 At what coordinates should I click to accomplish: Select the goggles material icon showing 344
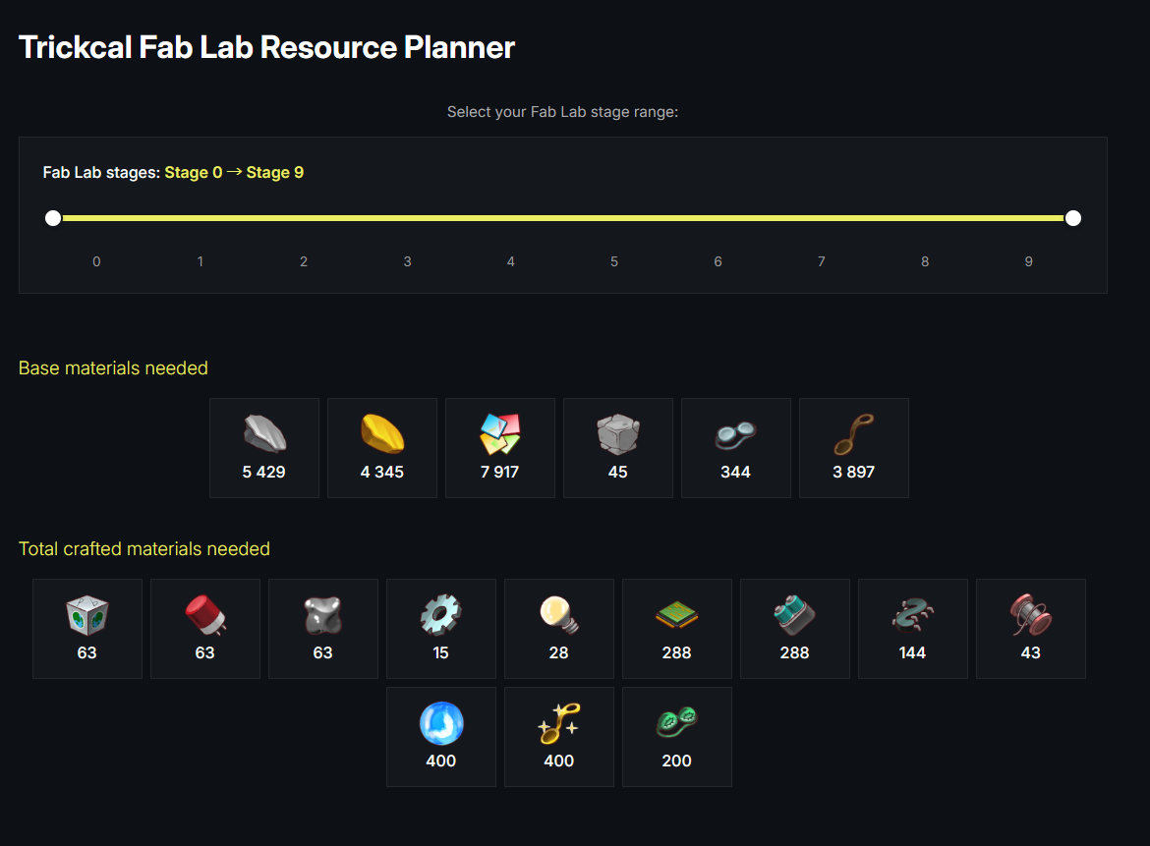coord(735,433)
